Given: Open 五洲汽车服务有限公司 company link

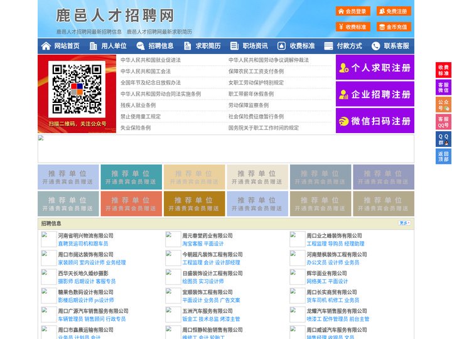Looking at the screenshot, I should [207, 311].
